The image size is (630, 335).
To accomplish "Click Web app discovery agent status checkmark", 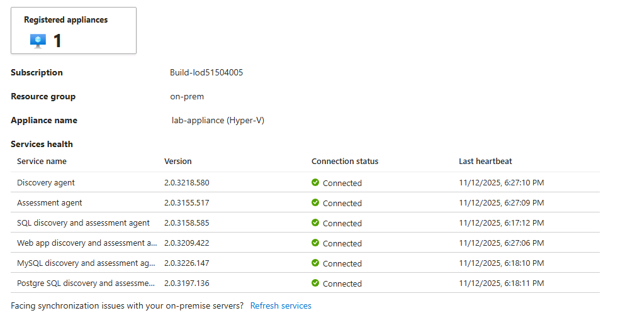I will click(x=315, y=243).
